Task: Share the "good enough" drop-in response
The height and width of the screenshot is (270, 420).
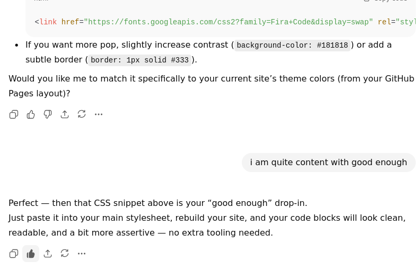Action: (48, 254)
